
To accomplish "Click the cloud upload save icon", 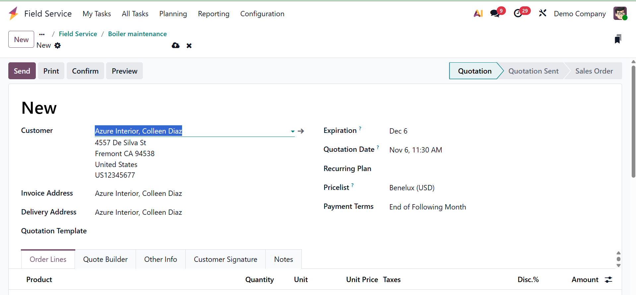I will [x=175, y=46].
